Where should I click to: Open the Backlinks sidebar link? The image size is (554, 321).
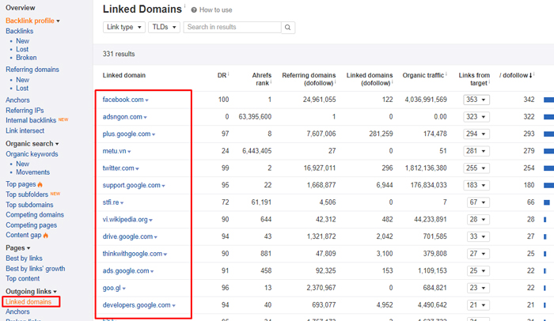click(20, 31)
